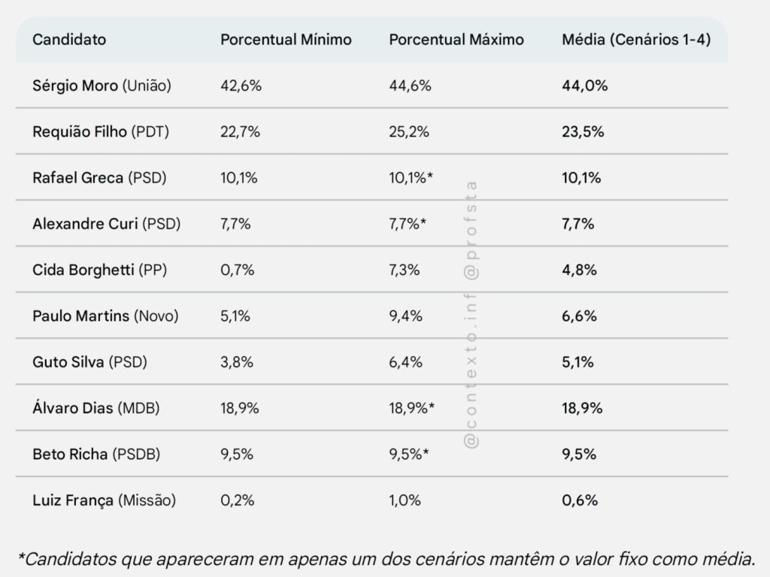Select the Cida Borghetti (PP) name cell
Image resolution: width=770 pixels, height=577 pixels.
(x=100, y=270)
